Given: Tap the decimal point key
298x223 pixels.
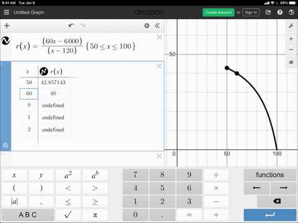Looking at the screenshot, I should [162, 215].
